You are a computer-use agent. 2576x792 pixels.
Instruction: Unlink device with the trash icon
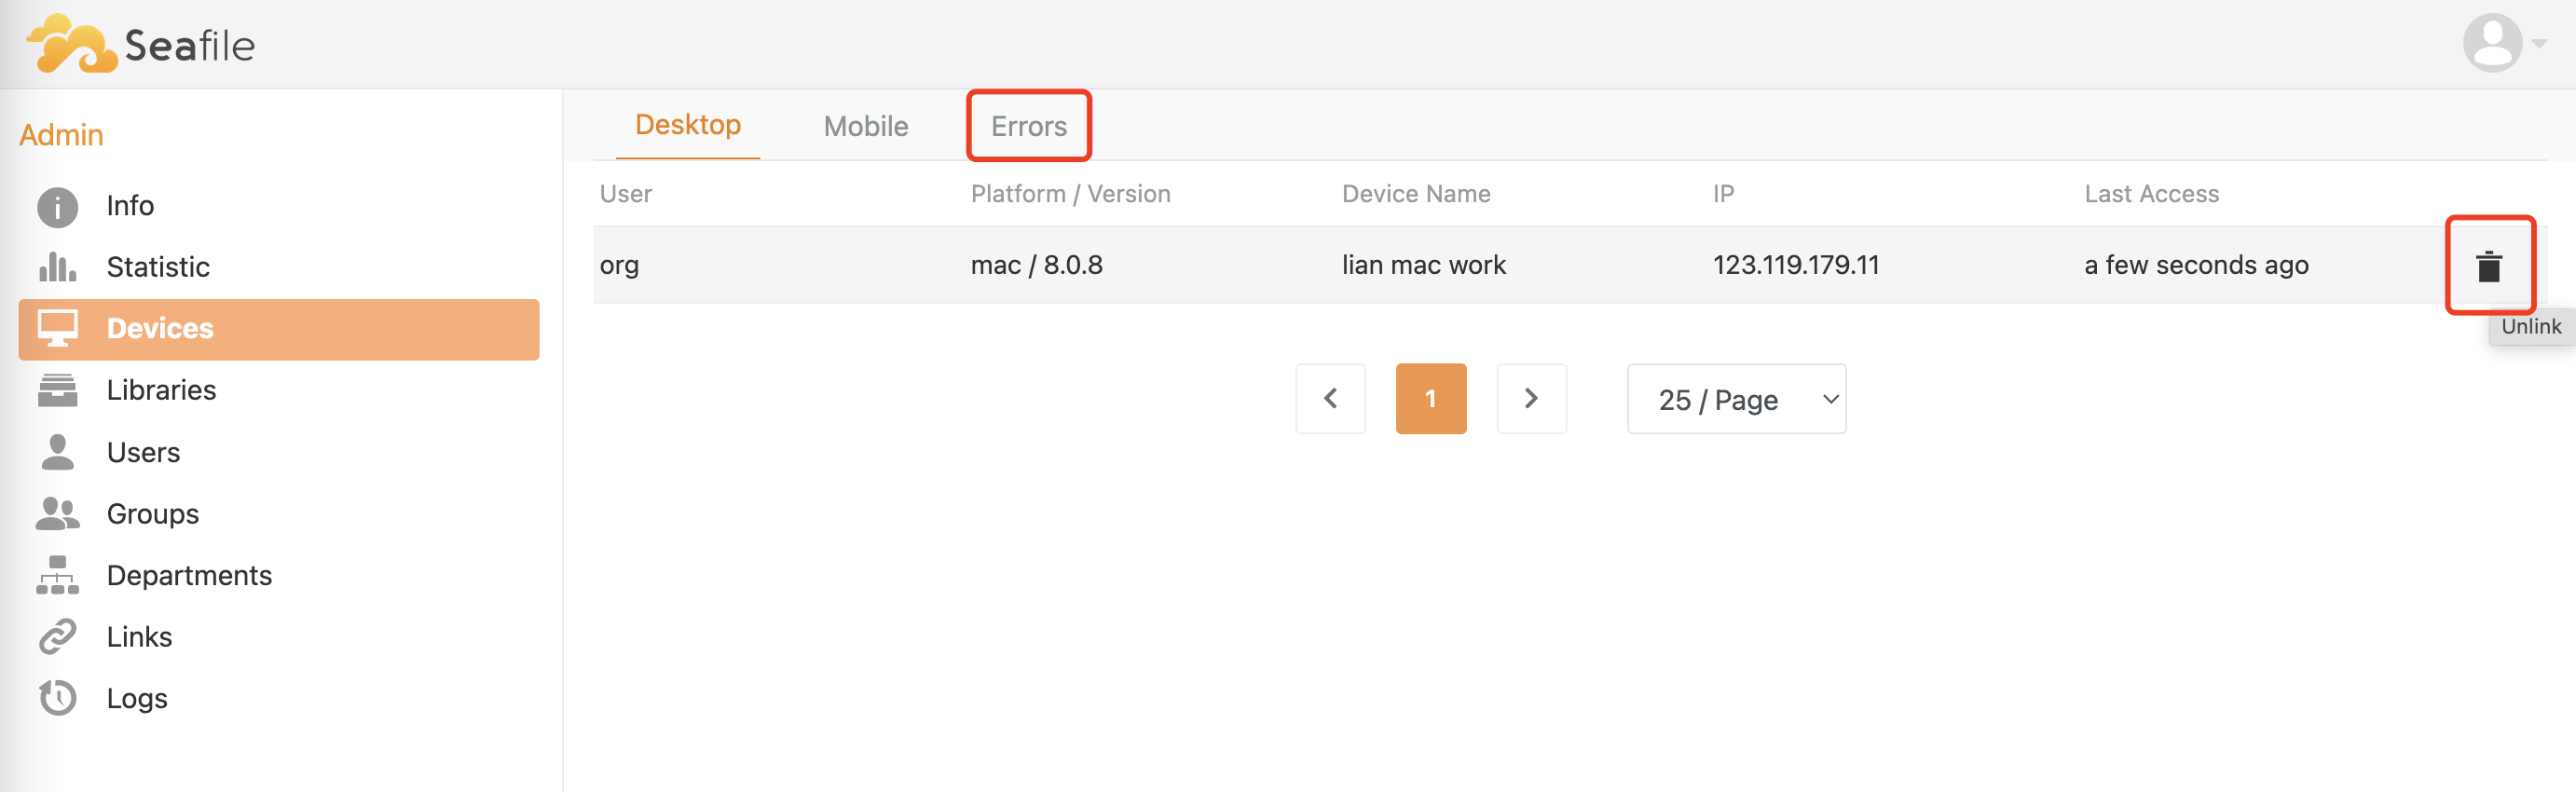[2488, 266]
